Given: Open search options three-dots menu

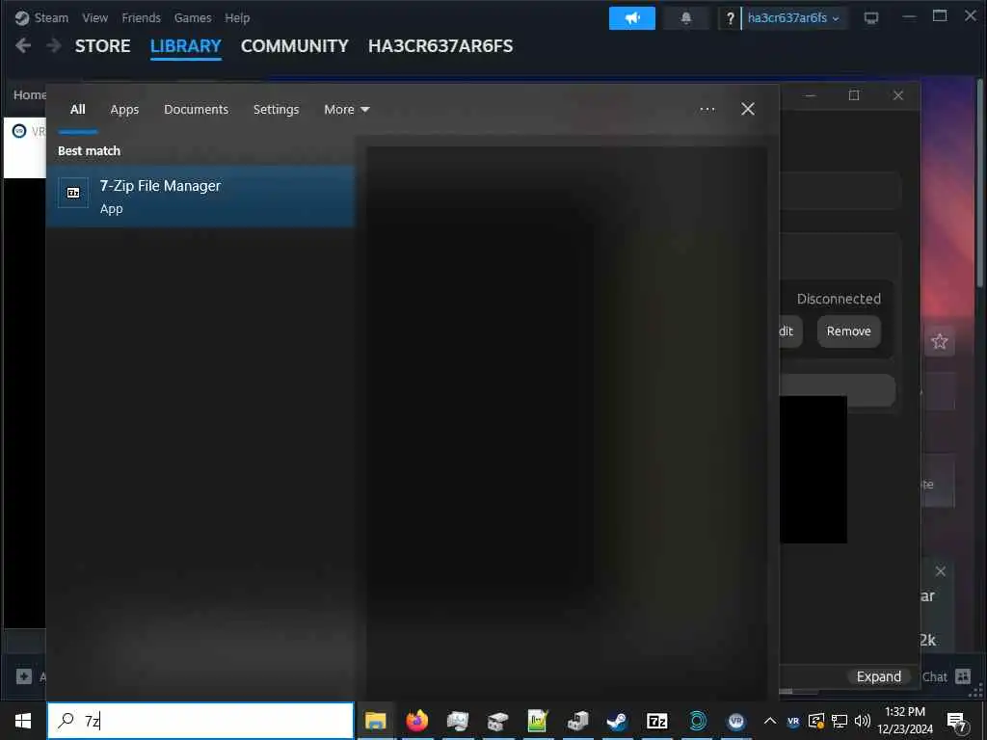Looking at the screenshot, I should point(707,109).
